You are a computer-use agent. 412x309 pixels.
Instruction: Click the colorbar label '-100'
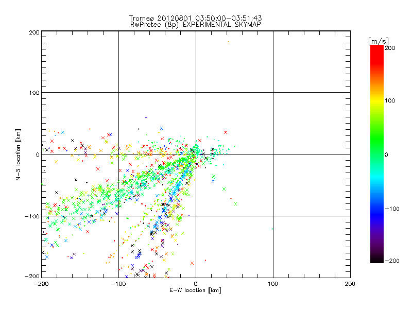click(392, 209)
